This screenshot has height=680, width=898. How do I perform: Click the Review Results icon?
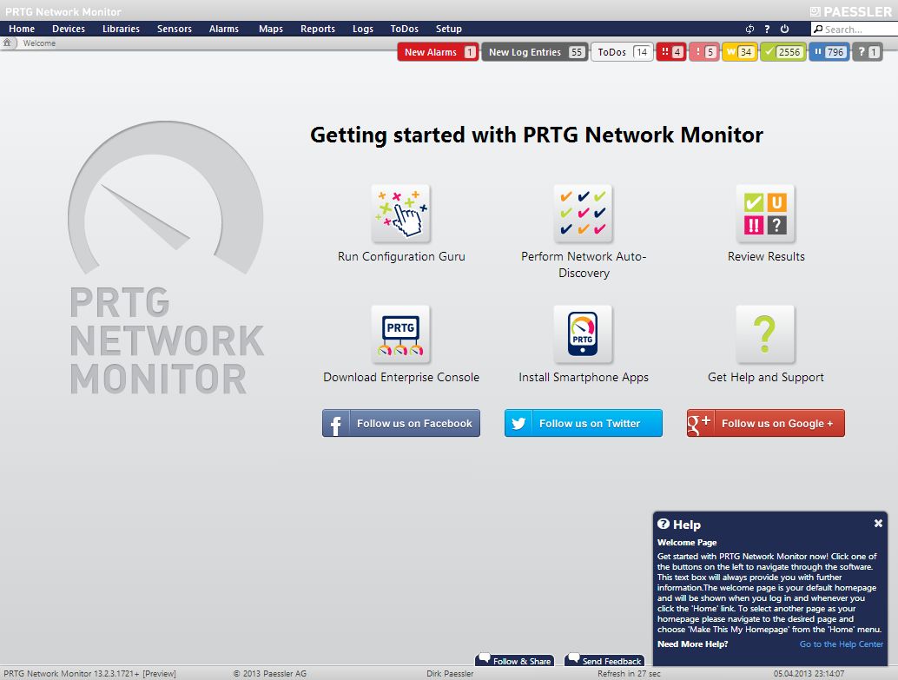[x=765, y=214]
